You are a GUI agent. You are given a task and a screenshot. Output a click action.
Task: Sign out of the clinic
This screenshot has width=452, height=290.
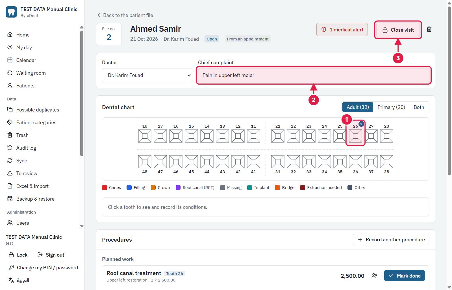51,255
